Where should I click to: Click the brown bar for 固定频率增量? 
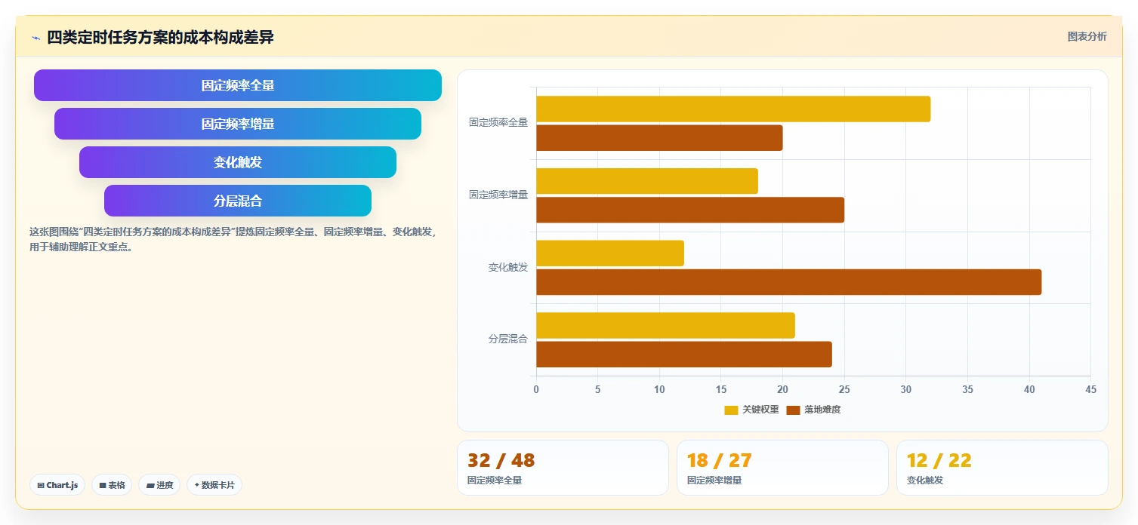coord(690,210)
